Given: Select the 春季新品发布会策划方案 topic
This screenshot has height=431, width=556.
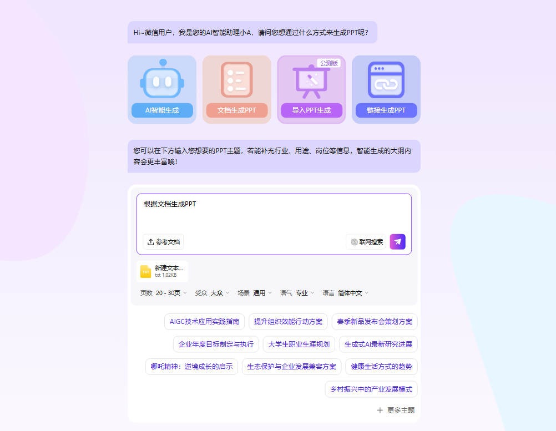Looking at the screenshot, I should (x=375, y=322).
